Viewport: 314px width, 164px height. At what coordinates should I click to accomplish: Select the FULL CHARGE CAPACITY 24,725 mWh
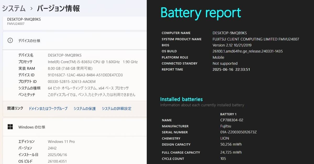pos(231,153)
